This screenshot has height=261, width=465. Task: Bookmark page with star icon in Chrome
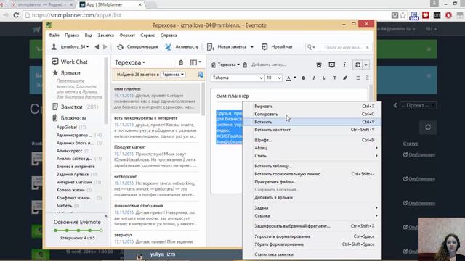click(403, 15)
